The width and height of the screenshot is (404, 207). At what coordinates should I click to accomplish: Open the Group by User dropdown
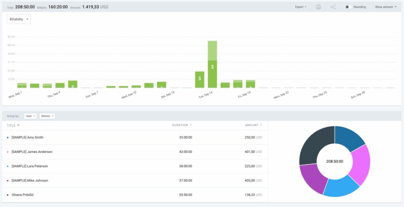[30, 116]
